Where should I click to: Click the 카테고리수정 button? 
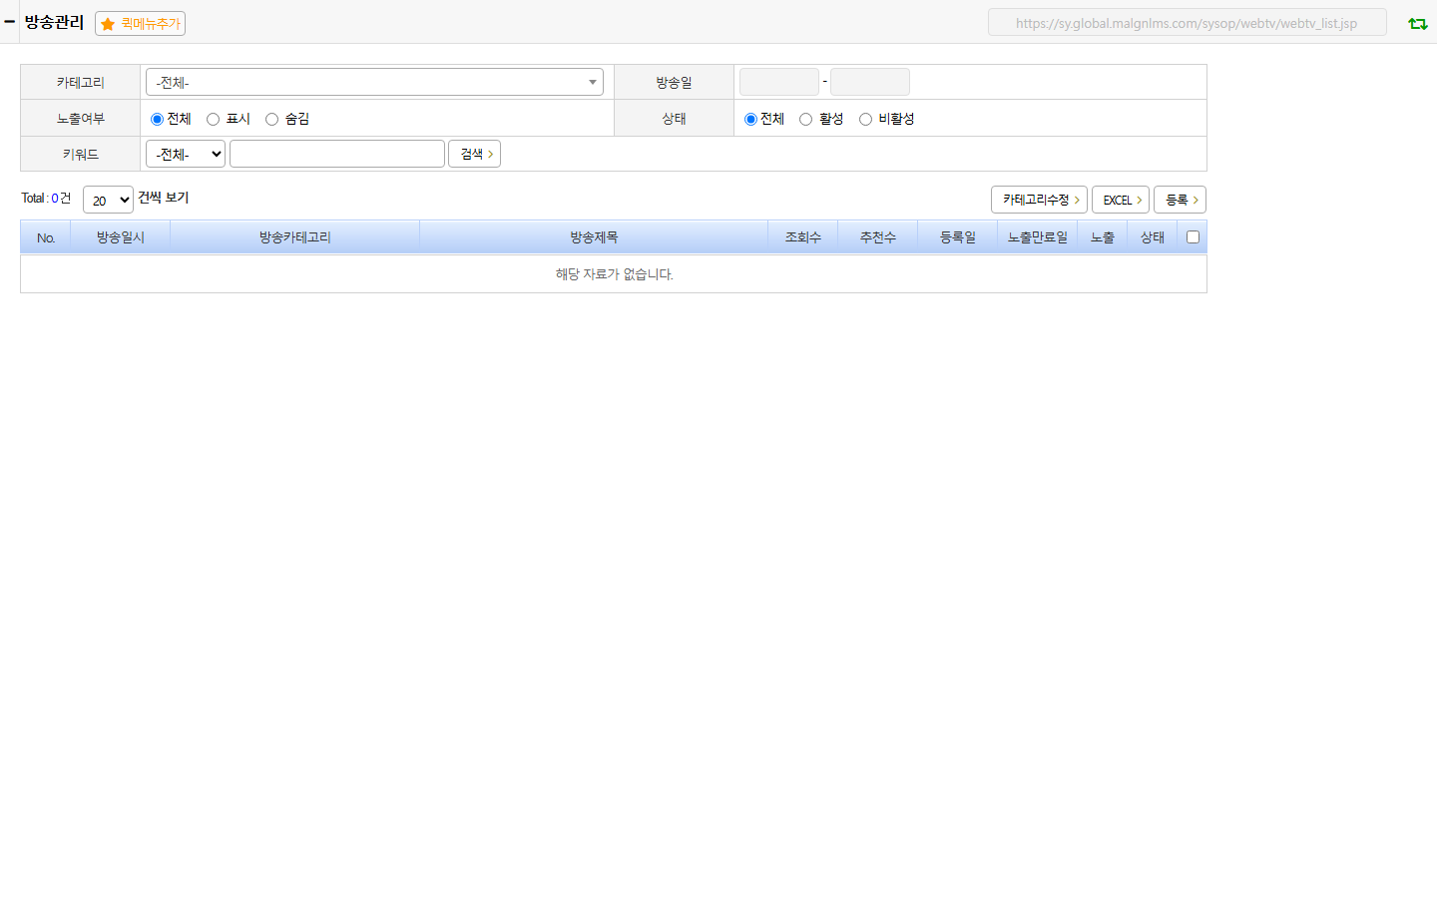(1039, 200)
